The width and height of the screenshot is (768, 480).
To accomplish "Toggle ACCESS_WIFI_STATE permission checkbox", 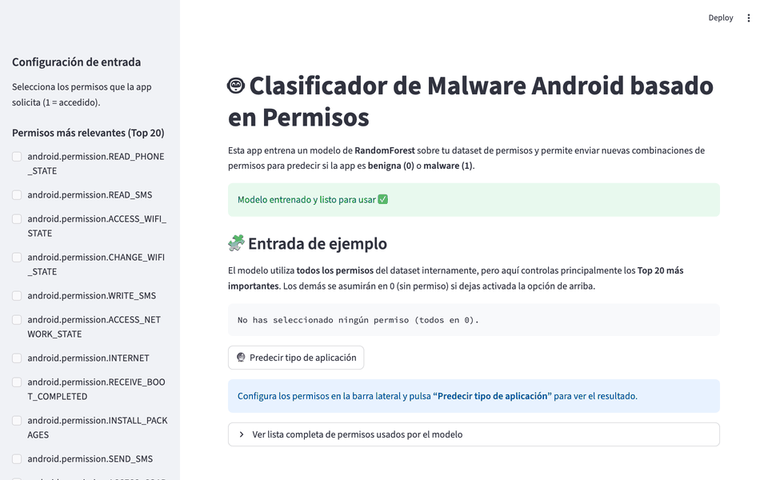I will (x=17, y=219).
